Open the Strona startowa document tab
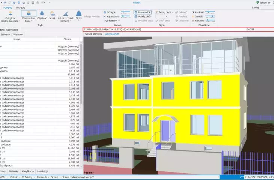 click(x=93, y=34)
